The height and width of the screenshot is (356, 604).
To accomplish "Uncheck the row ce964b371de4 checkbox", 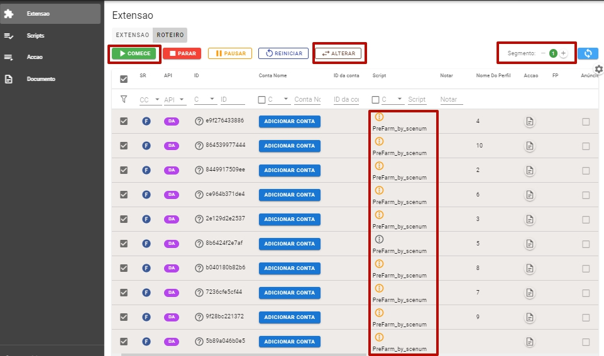I will pyautogui.click(x=124, y=195).
